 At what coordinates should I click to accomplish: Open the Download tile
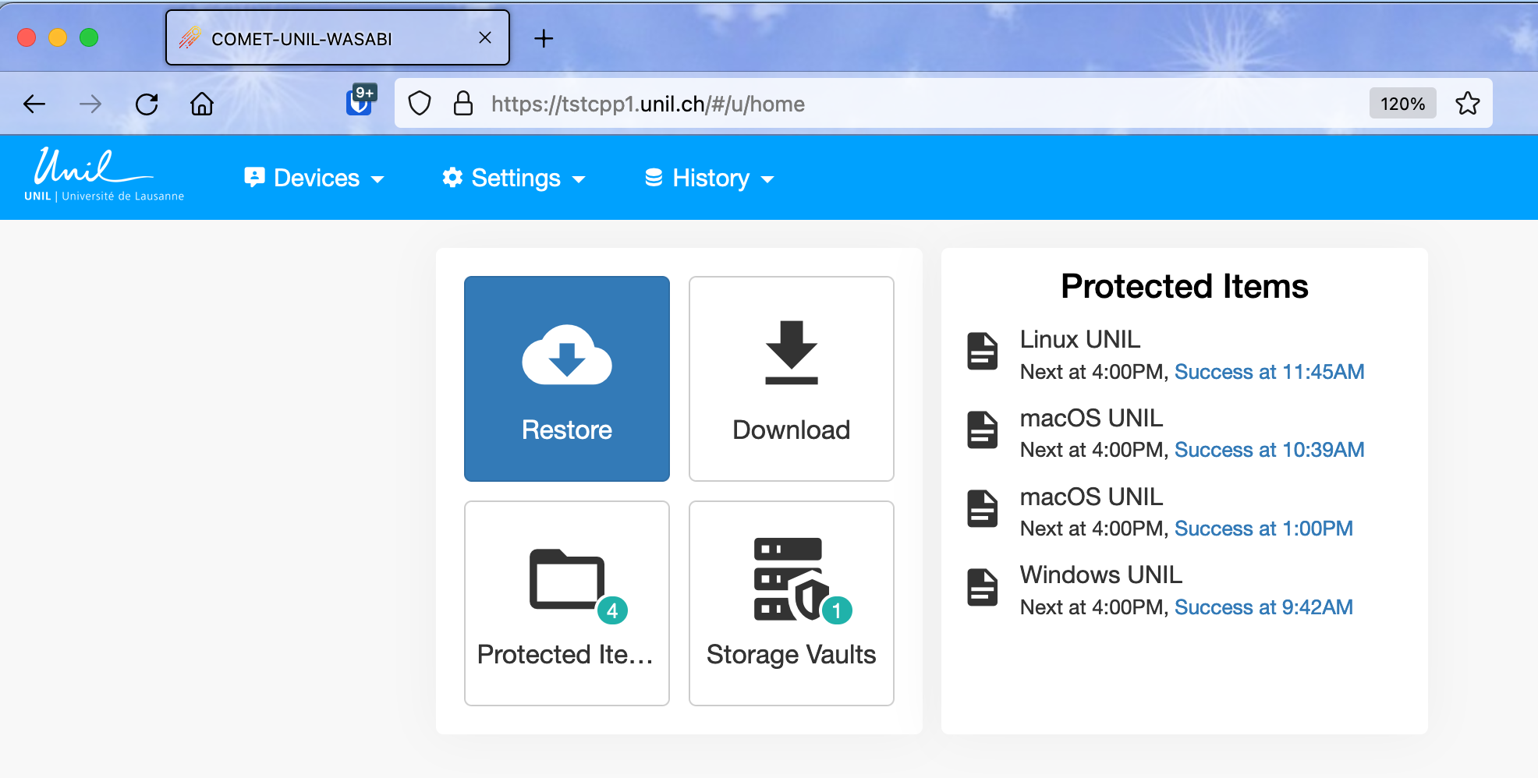pos(791,379)
